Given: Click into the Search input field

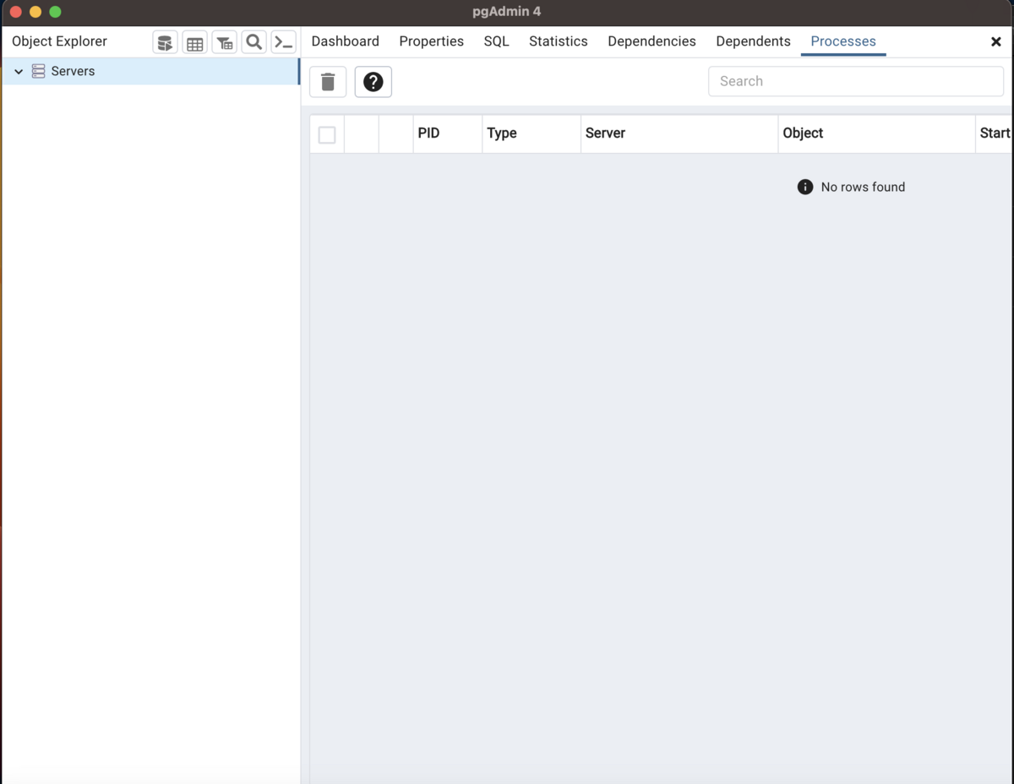Looking at the screenshot, I should 856,81.
